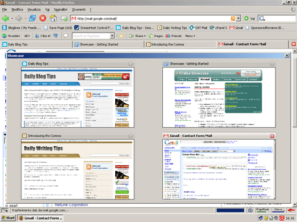297x222 pixels.
Task: Click the URL address field
Action: pyautogui.click(x=153, y=18)
